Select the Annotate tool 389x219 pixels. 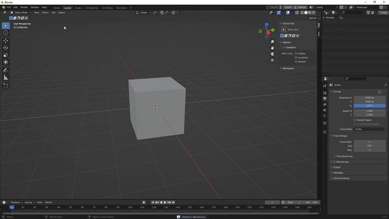tap(5, 71)
